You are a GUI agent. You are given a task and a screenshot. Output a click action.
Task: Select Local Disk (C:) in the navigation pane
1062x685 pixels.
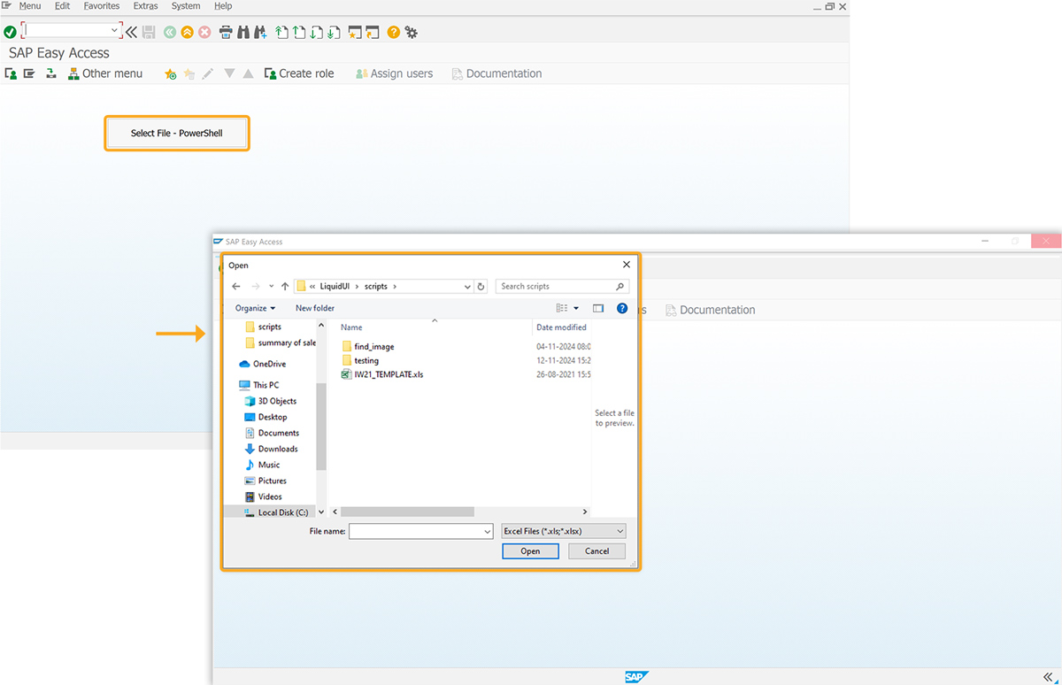pos(276,512)
